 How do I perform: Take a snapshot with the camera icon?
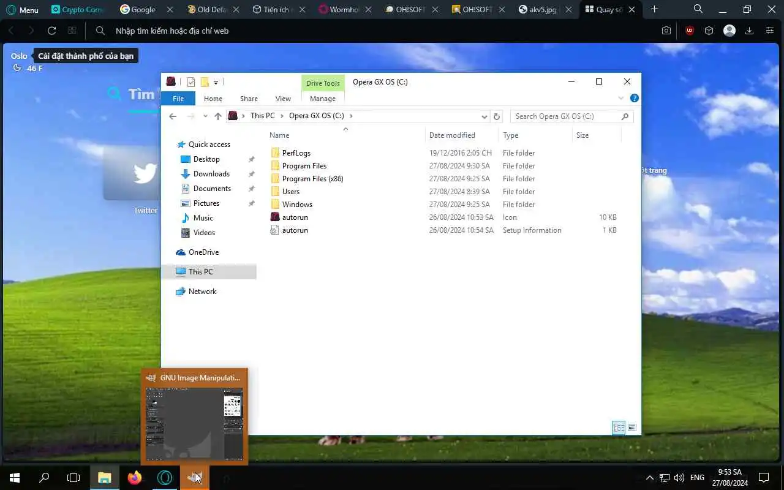tap(666, 31)
